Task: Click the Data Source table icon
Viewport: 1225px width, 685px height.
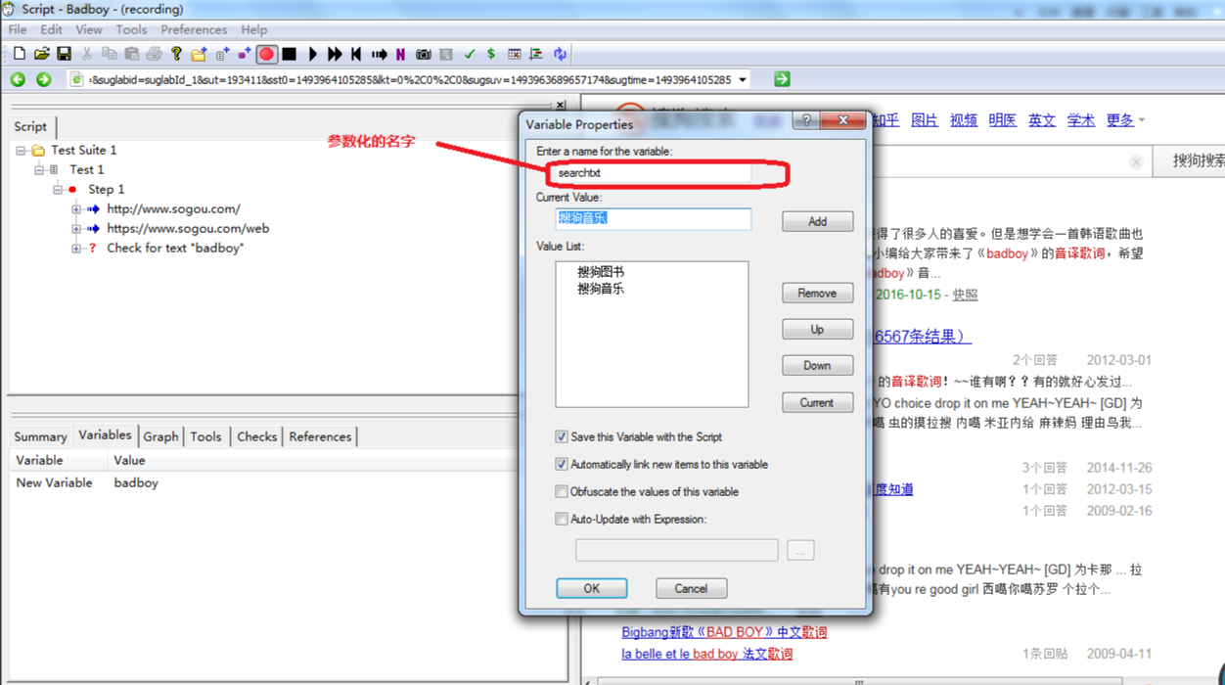Action: pos(514,54)
